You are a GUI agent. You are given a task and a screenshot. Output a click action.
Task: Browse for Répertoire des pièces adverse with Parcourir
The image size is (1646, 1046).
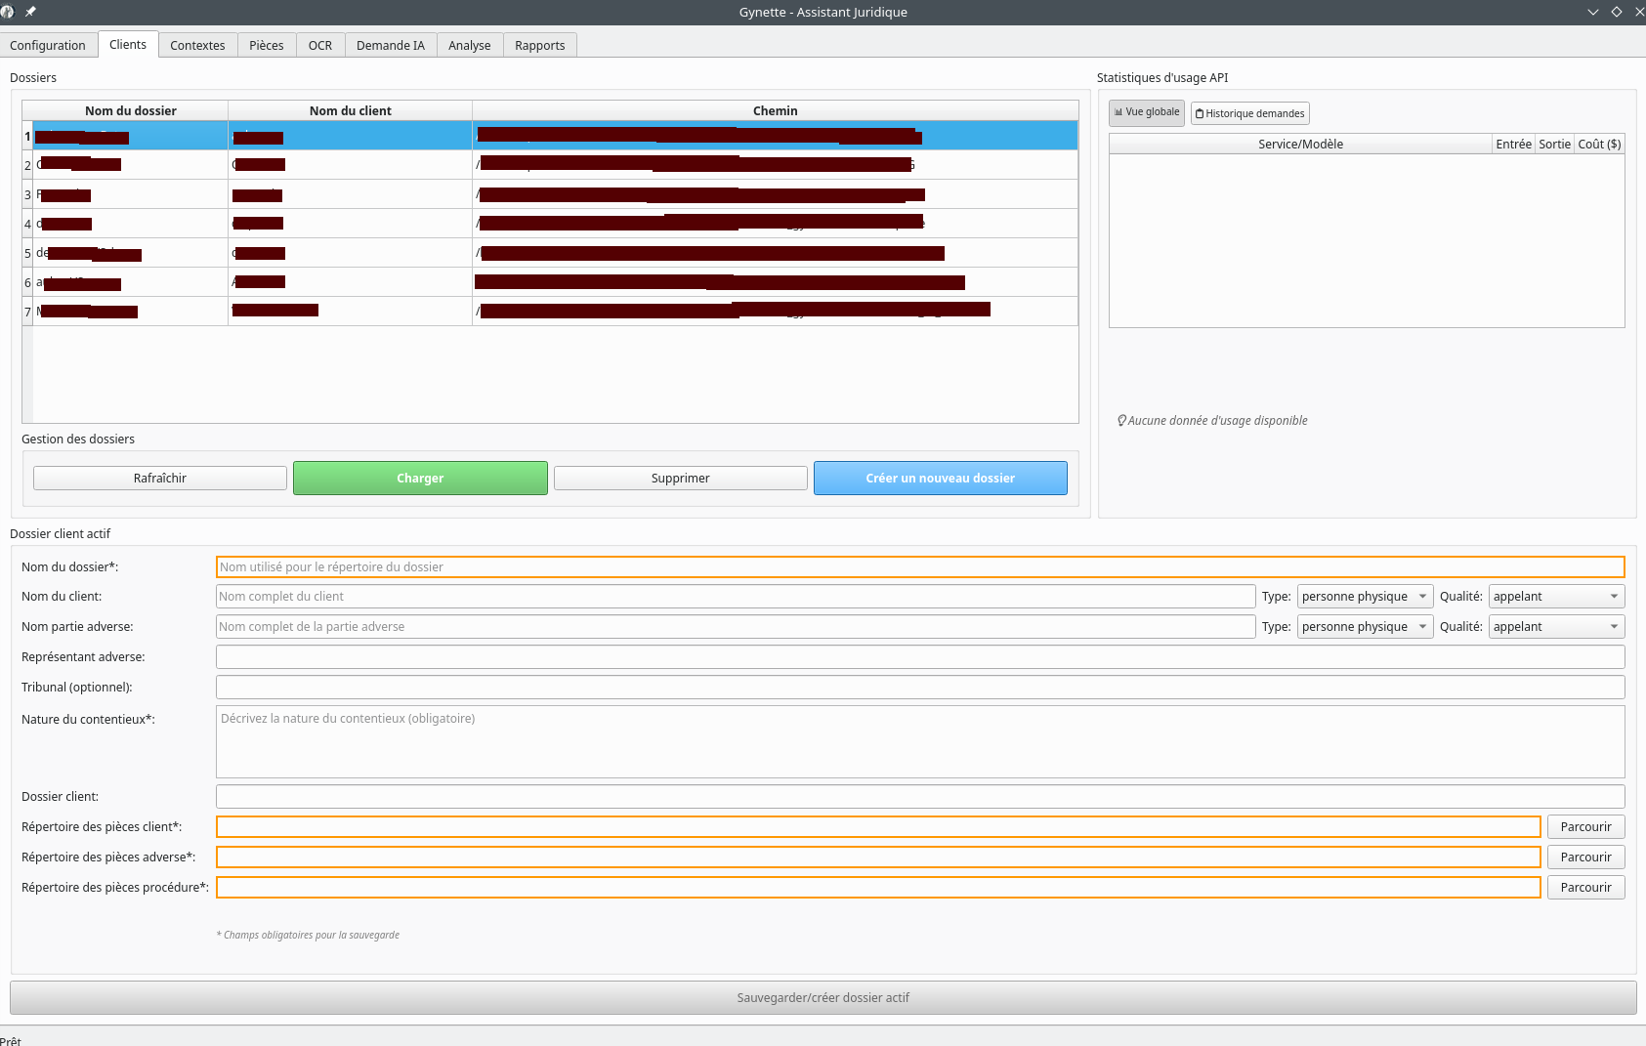(1585, 858)
